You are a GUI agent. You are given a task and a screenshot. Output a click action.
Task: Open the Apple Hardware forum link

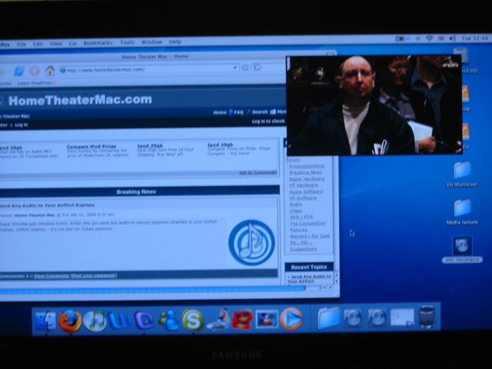(307, 179)
